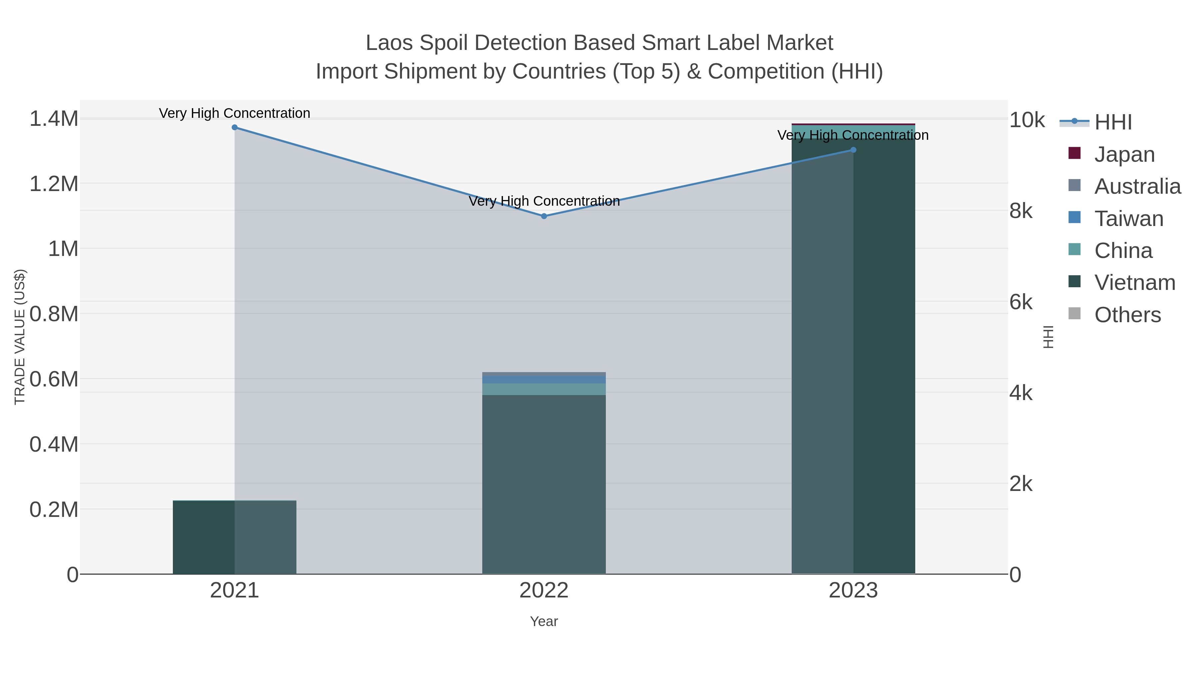Click the HHI line marker icon in legend
Screen dimensions: 1199x674
1074,121
